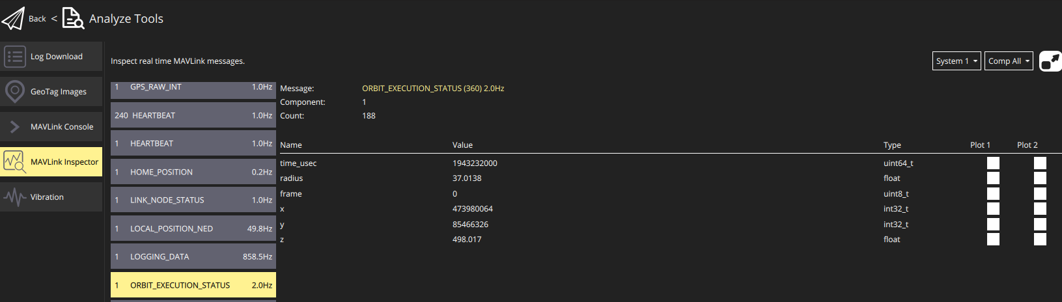The width and height of the screenshot is (1062, 302).
Task: Click the MAVLink Inspector chart icon
Action: point(14,161)
